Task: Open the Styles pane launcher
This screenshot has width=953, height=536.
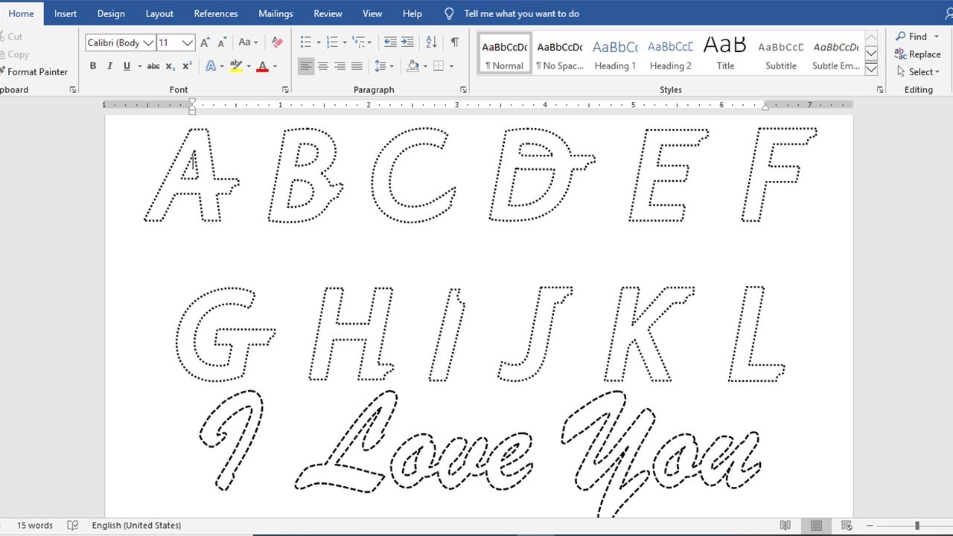Action: pyautogui.click(x=880, y=90)
